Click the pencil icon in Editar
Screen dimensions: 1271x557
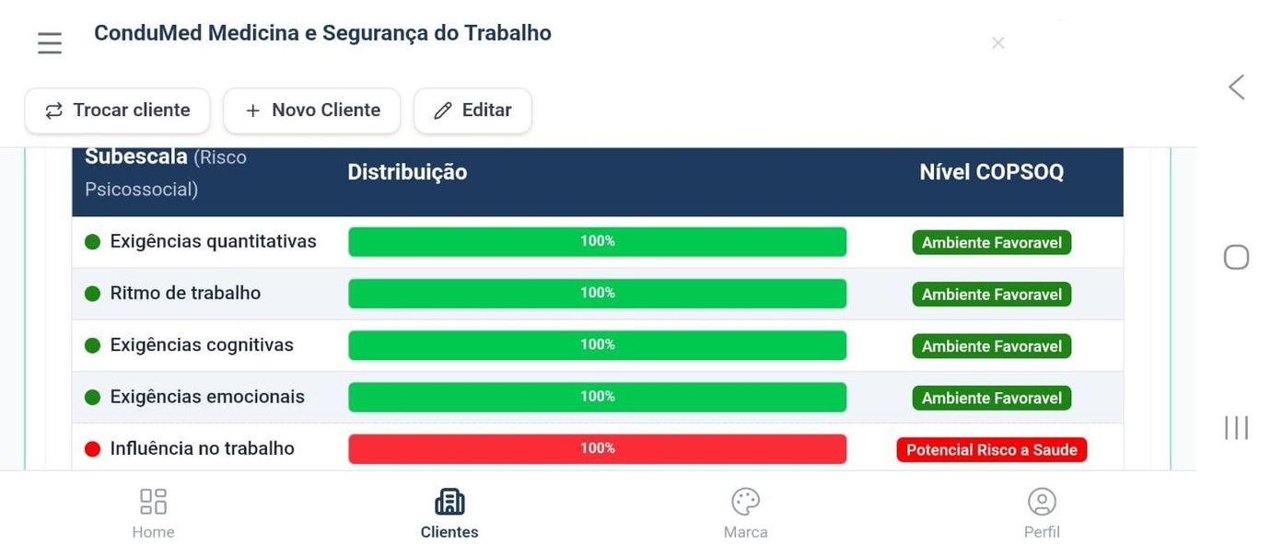click(443, 110)
